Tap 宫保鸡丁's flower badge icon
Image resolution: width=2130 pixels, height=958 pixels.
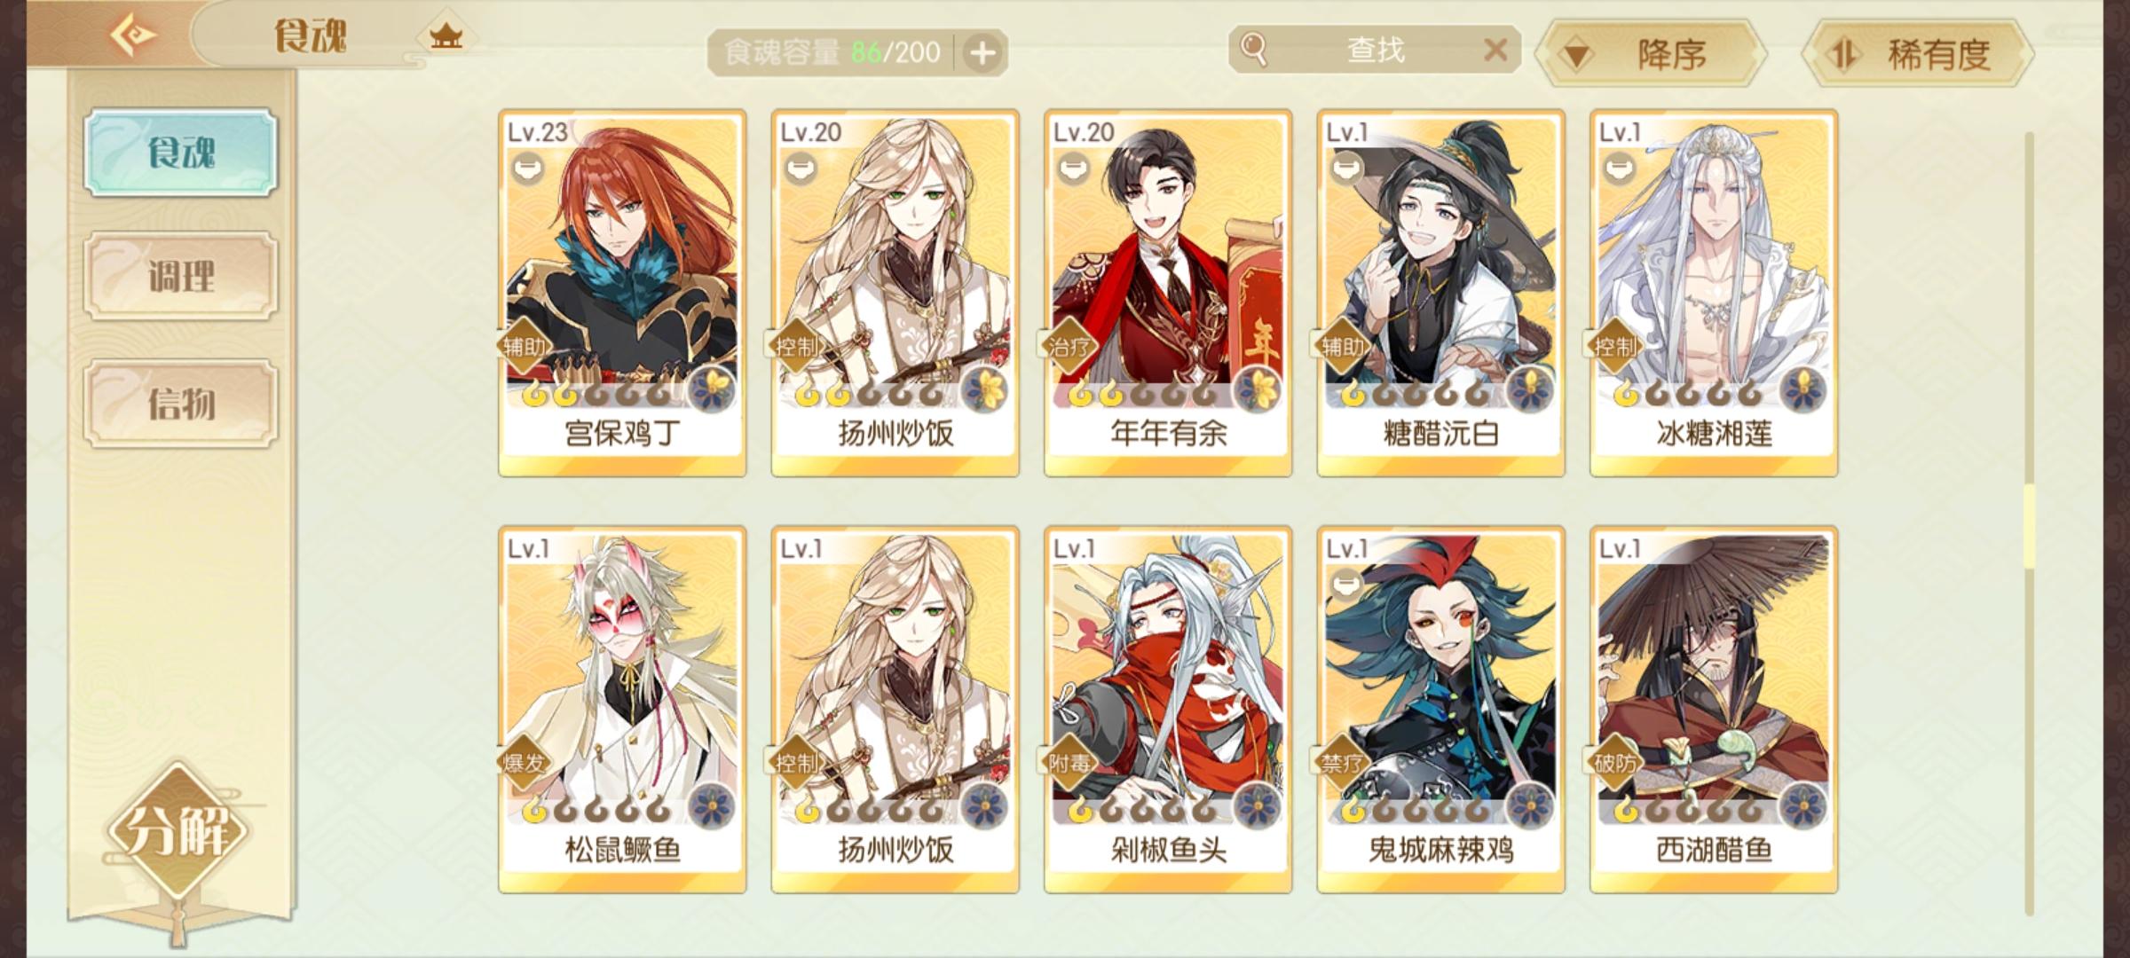click(712, 389)
